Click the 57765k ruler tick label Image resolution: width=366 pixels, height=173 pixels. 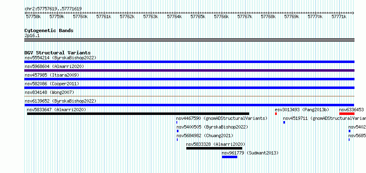(x=198, y=16)
